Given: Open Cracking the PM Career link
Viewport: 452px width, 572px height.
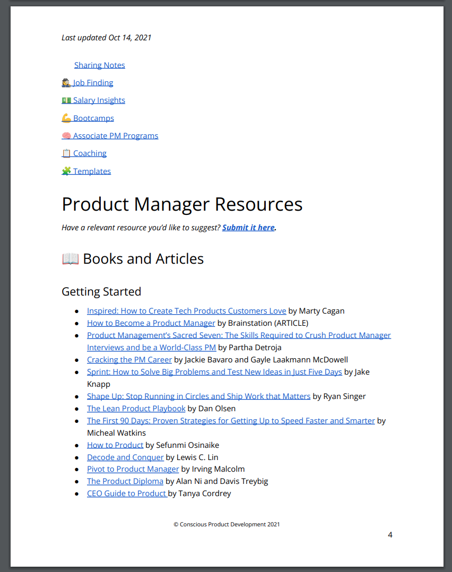Looking at the screenshot, I should click(129, 360).
